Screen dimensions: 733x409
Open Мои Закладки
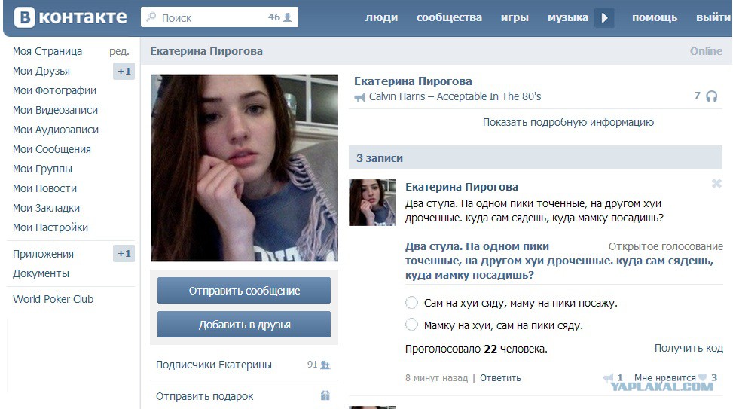pyautogui.click(x=46, y=209)
